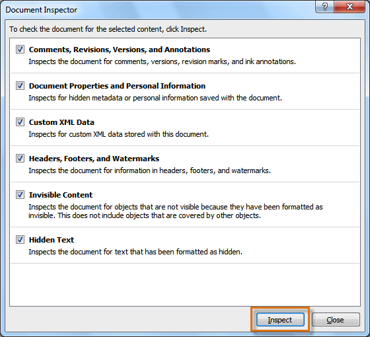Click the instruction text above the list
Viewport: 370px width, 337px height.
108,29
